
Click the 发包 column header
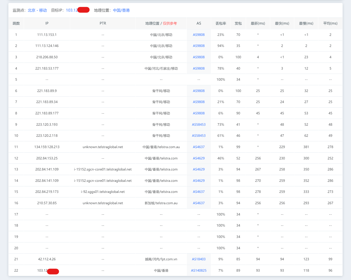coord(238,23)
